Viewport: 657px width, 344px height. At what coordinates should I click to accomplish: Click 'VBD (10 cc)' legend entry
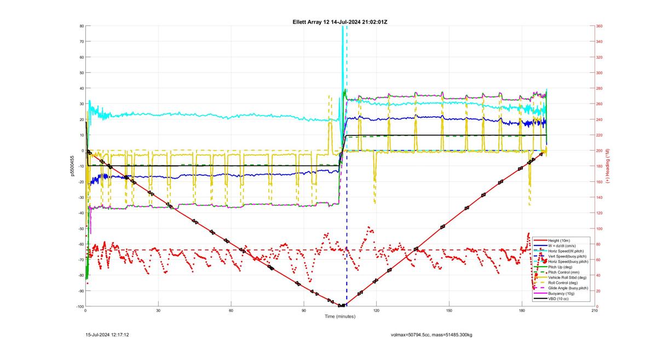click(558, 299)
